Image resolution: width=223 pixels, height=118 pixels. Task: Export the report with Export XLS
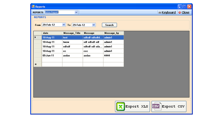tap(133, 107)
